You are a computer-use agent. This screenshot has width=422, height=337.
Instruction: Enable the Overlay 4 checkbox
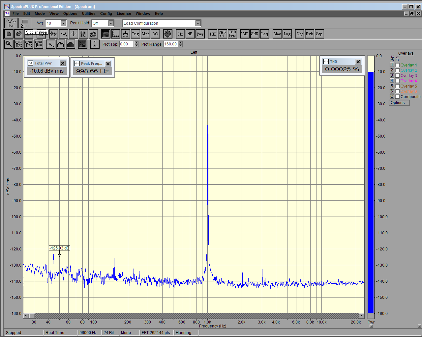[398, 81]
